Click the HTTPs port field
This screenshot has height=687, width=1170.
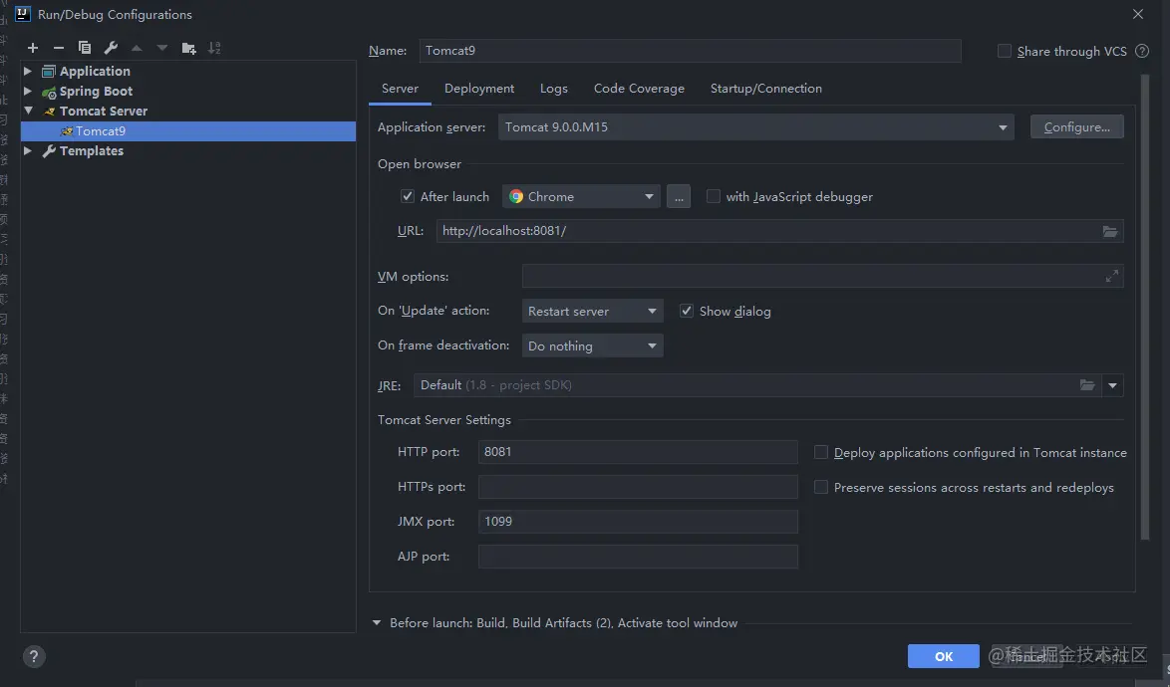tap(638, 487)
